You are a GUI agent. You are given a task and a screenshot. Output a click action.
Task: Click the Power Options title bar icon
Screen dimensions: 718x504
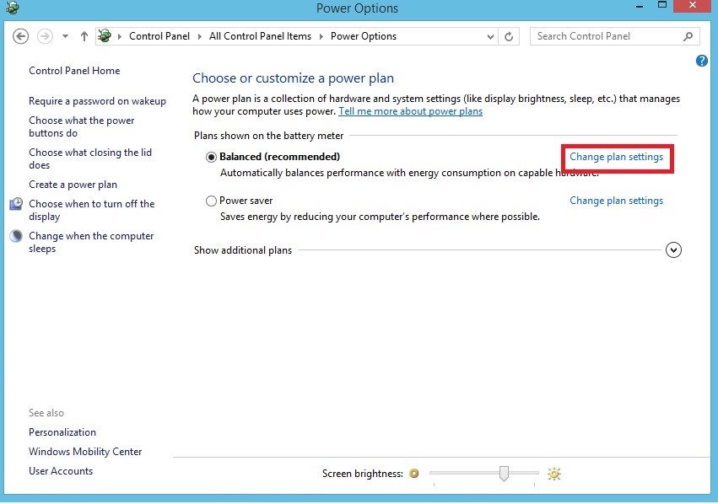coord(10,8)
